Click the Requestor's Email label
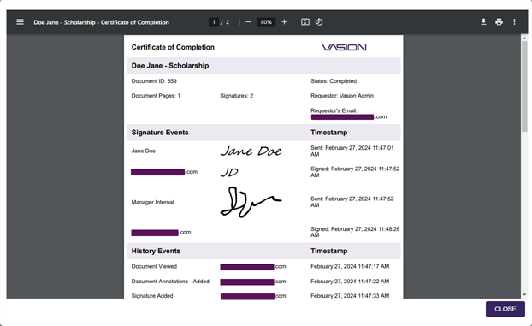Screen dimensions: 532x326 (334, 110)
